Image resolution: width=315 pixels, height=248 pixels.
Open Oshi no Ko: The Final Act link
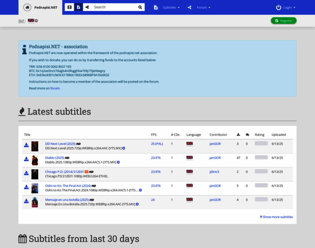68,186
